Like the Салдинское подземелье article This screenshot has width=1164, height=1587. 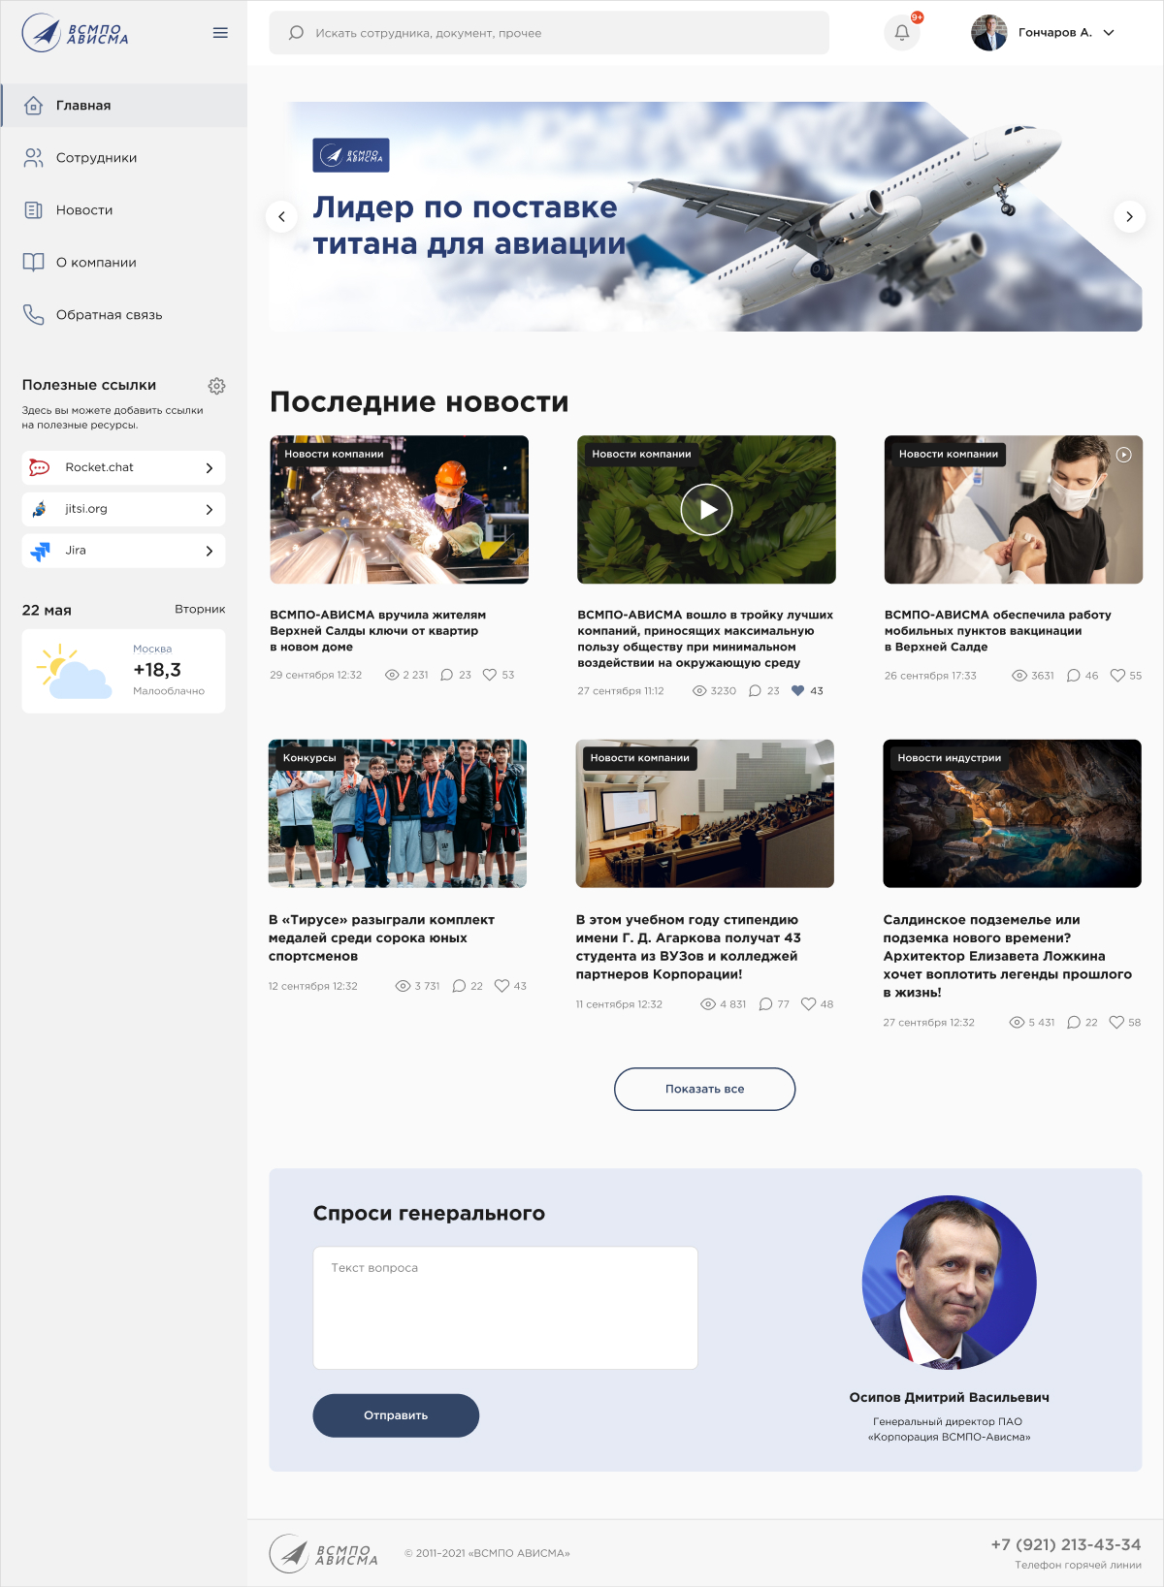pyautogui.click(x=1116, y=1023)
